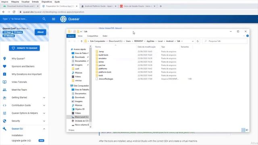Open the Installation link

(17, 135)
